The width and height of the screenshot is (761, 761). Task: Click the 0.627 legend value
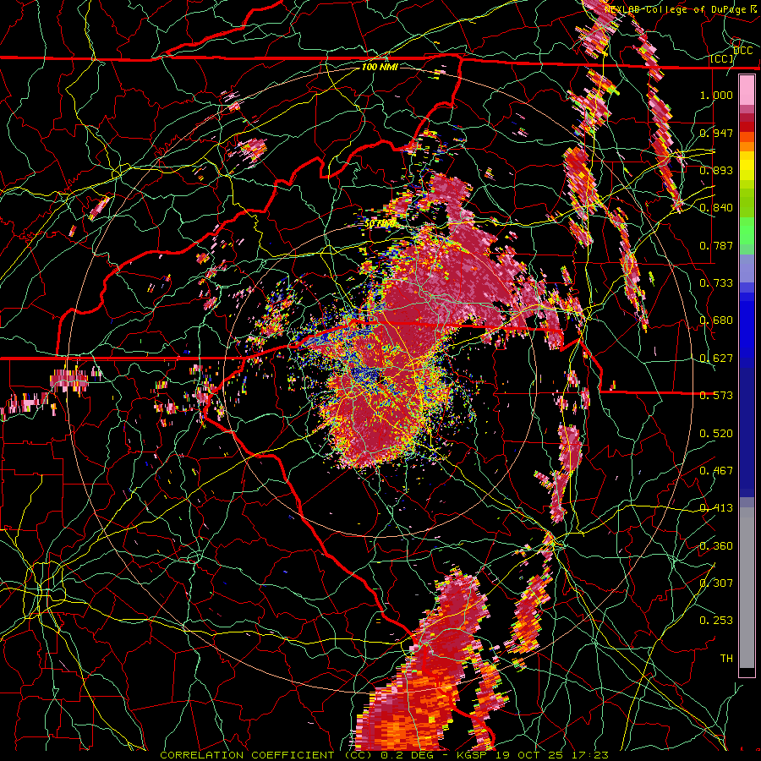coord(716,359)
